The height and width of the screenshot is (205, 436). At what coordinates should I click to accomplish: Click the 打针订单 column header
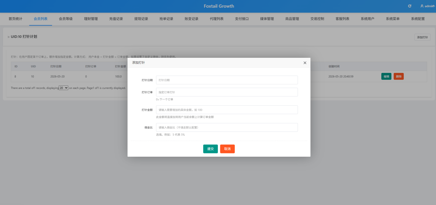(x=91, y=66)
